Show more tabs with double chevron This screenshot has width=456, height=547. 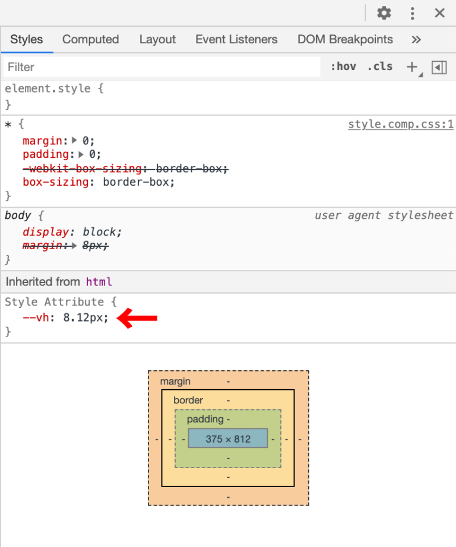coord(416,40)
